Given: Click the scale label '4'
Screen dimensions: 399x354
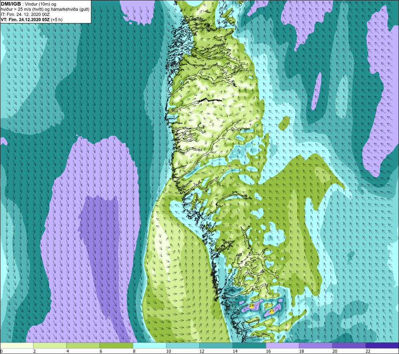Looking at the screenshot, I should pos(68,351).
